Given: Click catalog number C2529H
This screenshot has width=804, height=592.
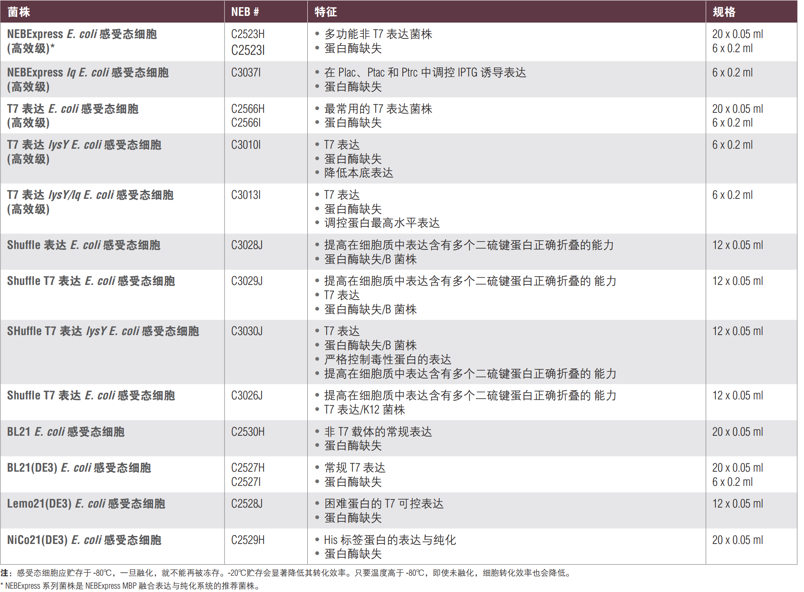Looking at the screenshot, I should coord(248,540).
